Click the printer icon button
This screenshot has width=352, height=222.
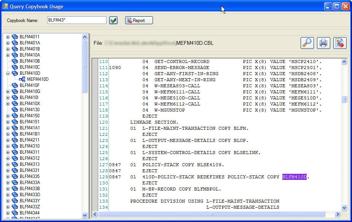[x=323, y=43]
